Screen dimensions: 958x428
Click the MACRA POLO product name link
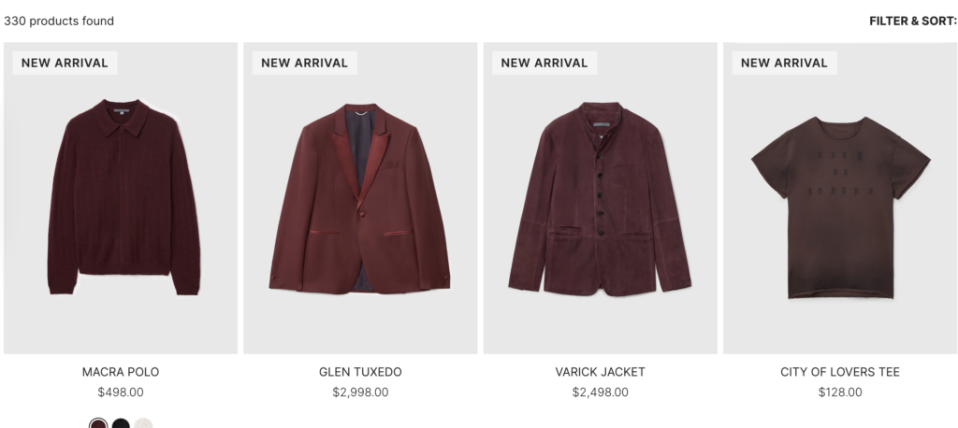tap(121, 372)
